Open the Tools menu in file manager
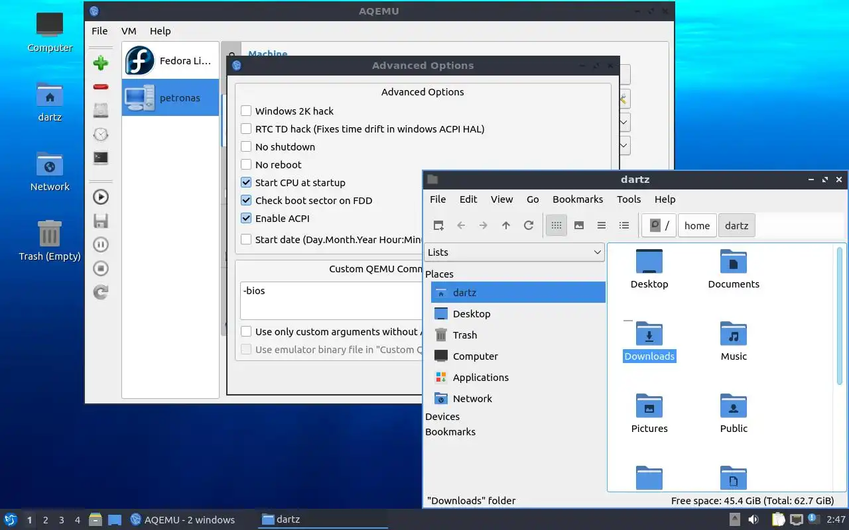The width and height of the screenshot is (849, 530). pos(629,199)
